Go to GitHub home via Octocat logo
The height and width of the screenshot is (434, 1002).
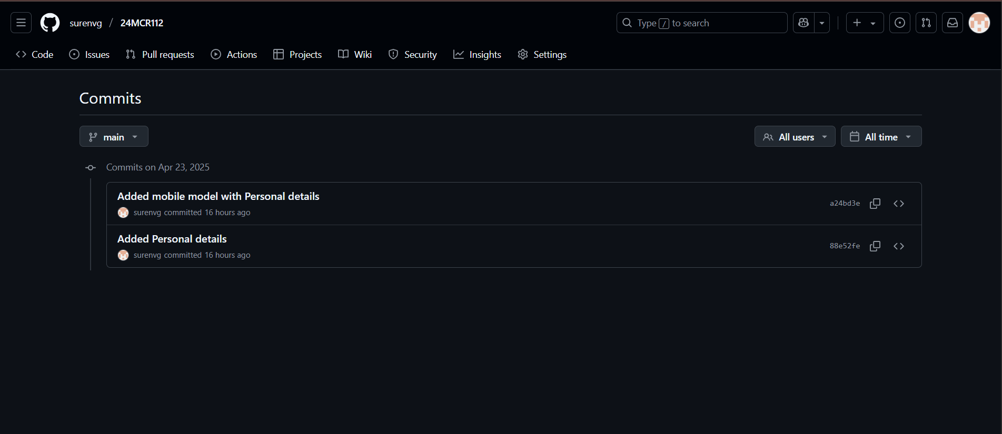50,23
